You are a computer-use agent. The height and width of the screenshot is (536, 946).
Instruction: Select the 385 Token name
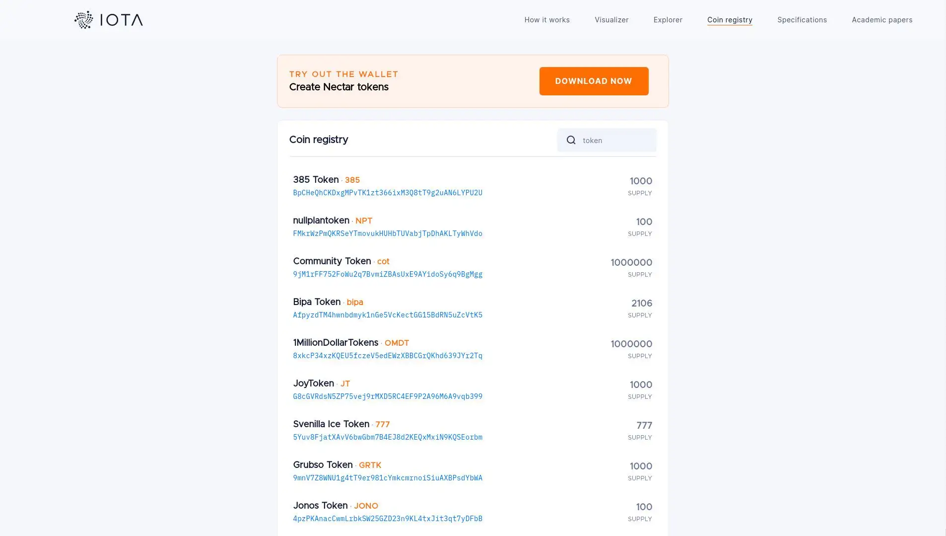click(x=316, y=180)
